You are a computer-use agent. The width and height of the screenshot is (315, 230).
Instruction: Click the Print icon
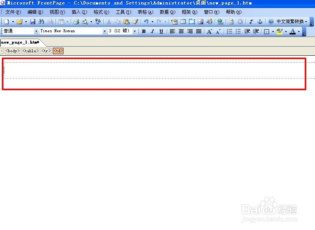pyautogui.click(x=76, y=22)
